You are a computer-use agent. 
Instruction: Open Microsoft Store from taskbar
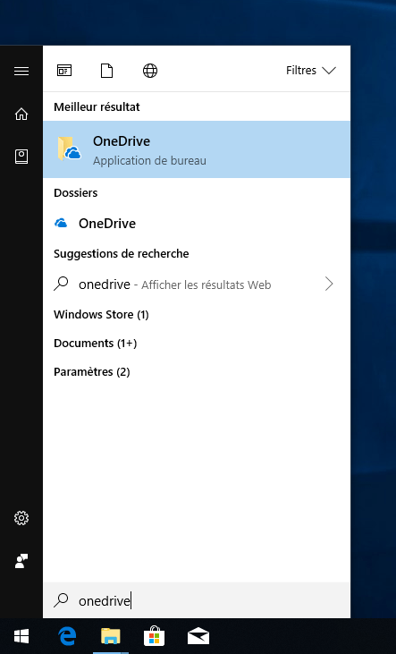(155, 636)
